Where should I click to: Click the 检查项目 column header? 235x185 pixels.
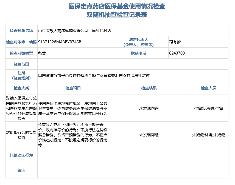point(73,88)
